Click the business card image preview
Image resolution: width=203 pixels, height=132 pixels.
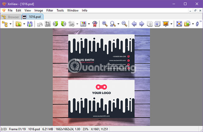(101, 77)
